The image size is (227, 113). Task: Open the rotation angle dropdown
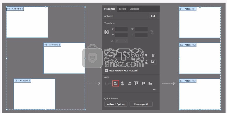[121, 41]
